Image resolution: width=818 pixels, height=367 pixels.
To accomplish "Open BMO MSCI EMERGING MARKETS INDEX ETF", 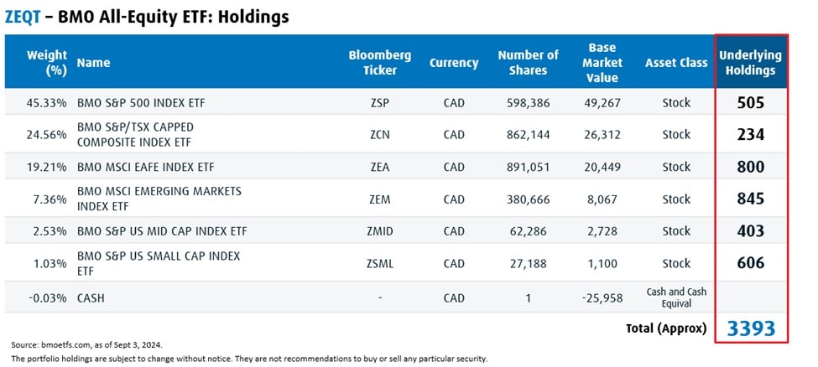I will click(x=159, y=199).
